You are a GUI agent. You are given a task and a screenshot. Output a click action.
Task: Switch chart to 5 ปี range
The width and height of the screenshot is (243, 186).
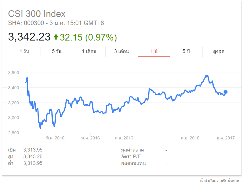(186, 51)
